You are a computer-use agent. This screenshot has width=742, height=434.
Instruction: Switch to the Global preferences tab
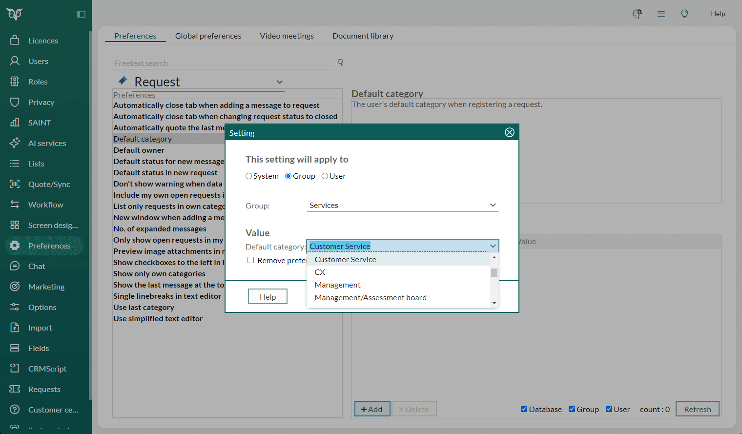[x=208, y=36]
